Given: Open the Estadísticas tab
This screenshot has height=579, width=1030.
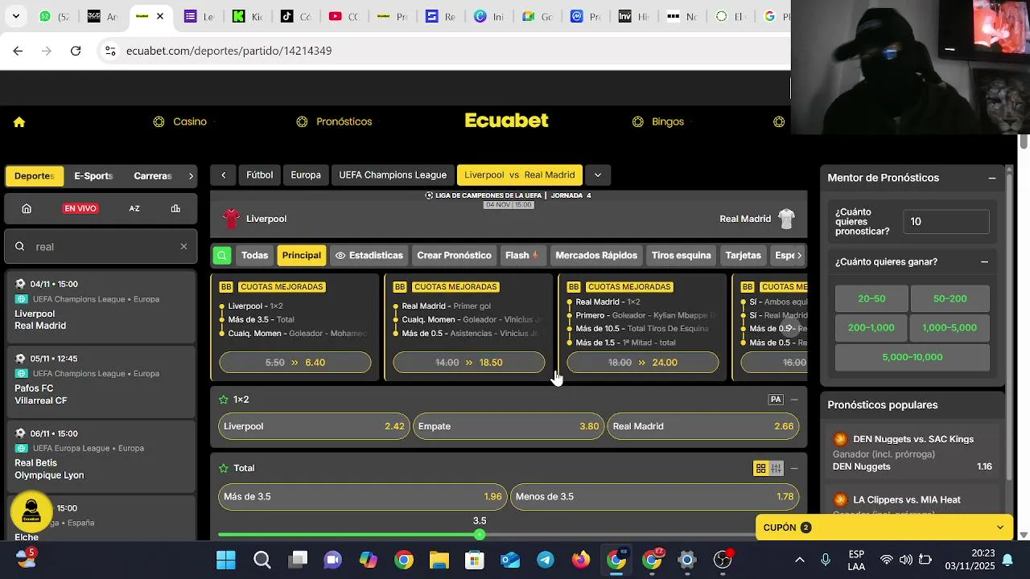Looking at the screenshot, I should click(x=369, y=256).
